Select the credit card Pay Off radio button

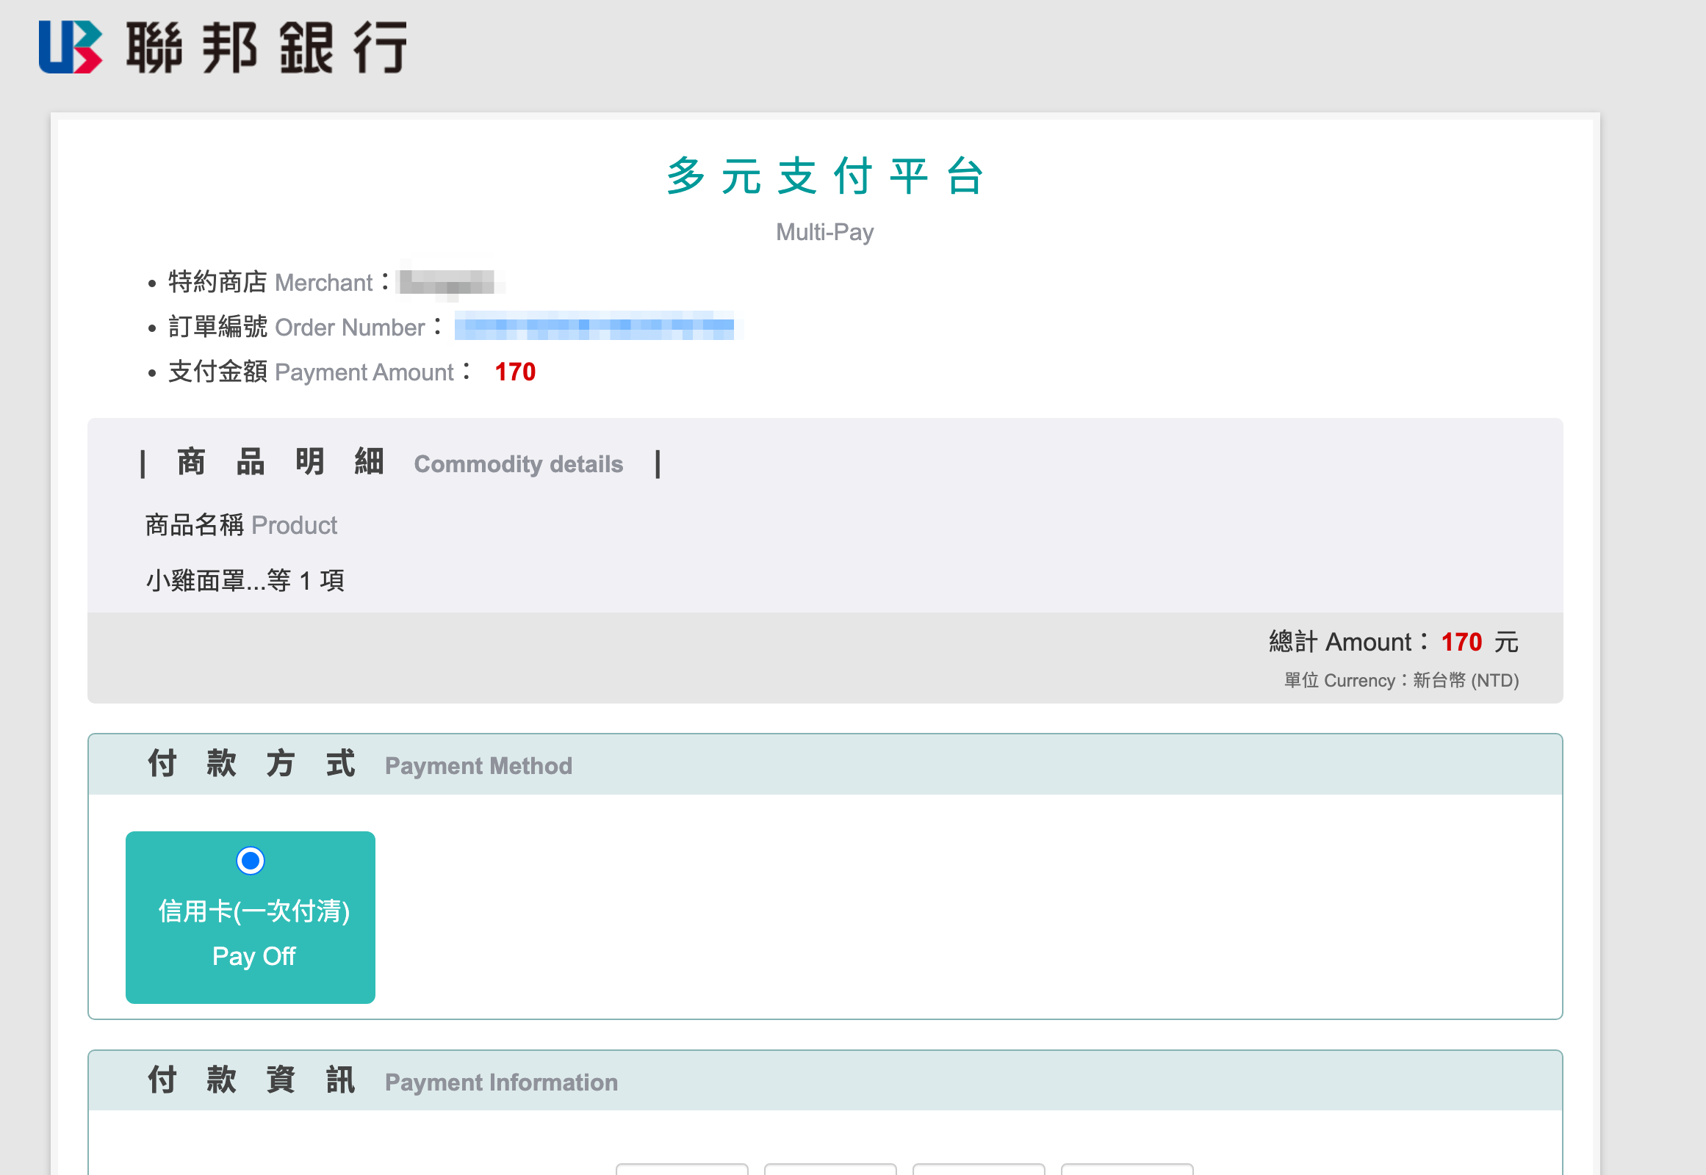(x=251, y=860)
